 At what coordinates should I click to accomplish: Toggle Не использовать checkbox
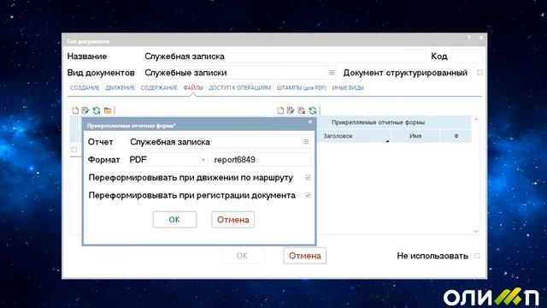pos(477,256)
